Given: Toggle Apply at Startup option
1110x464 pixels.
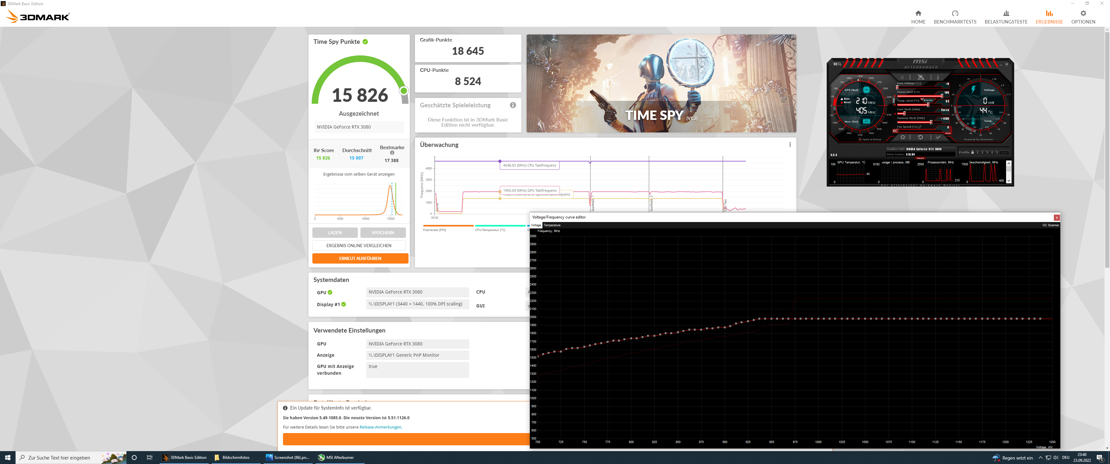Looking at the screenshot, I should click(x=861, y=140).
